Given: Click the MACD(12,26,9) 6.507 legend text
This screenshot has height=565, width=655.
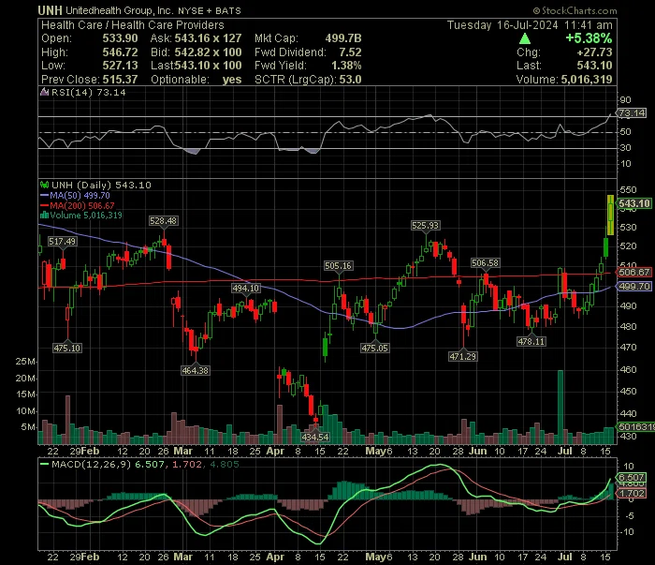Looking at the screenshot, I should [108, 464].
